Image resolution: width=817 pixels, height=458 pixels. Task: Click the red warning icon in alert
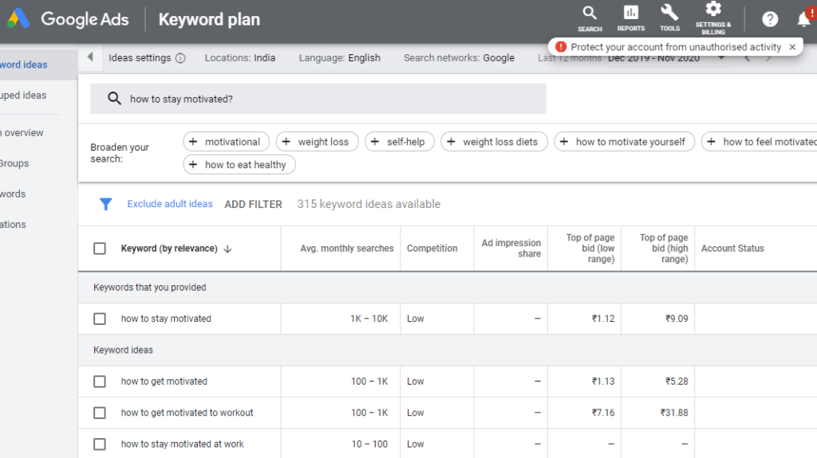[x=561, y=47]
